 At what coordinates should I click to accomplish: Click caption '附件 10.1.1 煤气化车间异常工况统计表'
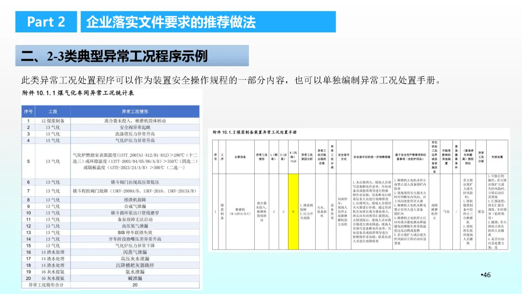[x=78, y=93]
